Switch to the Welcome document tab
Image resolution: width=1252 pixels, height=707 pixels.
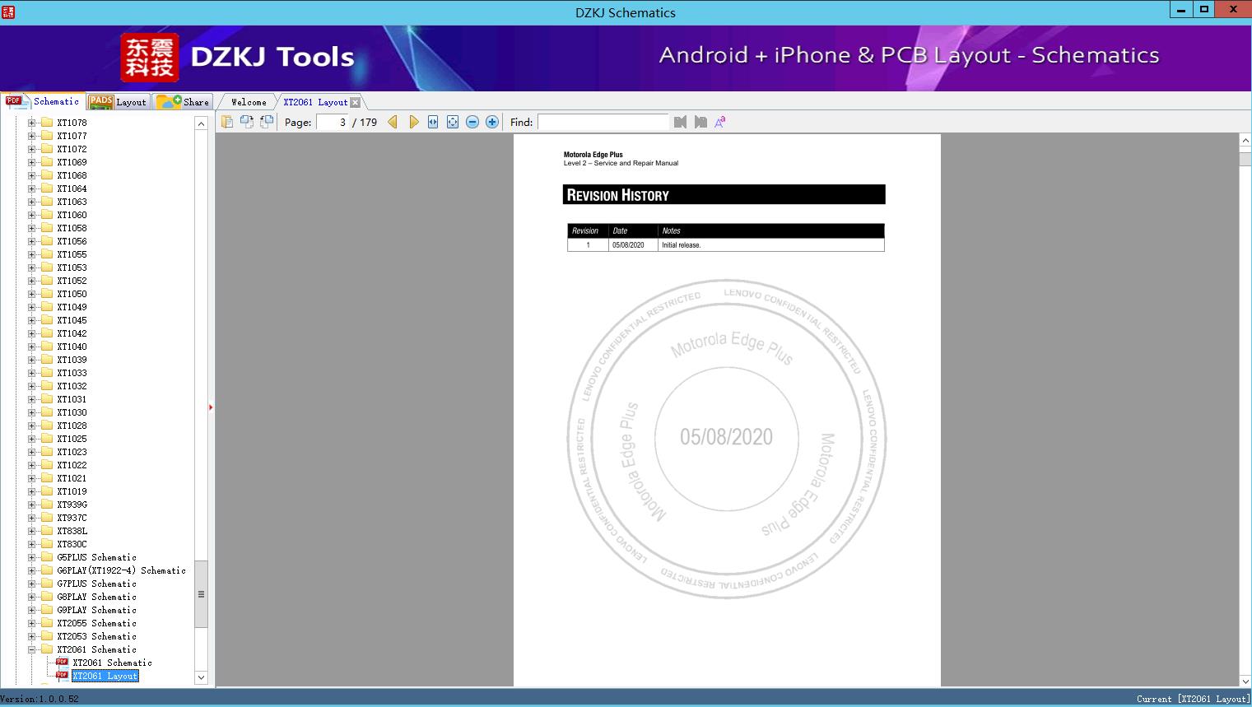[249, 102]
